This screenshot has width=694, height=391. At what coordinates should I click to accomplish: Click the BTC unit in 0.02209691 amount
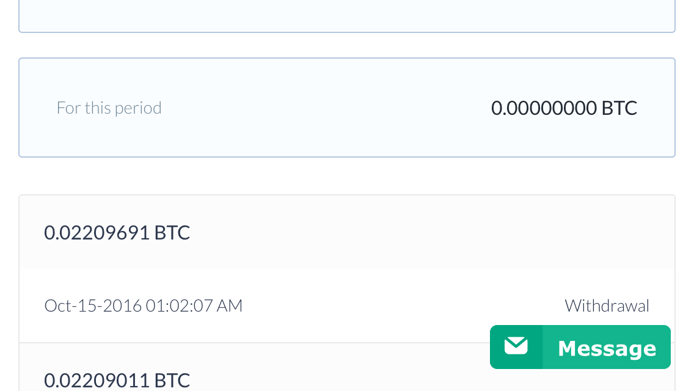pos(172,233)
